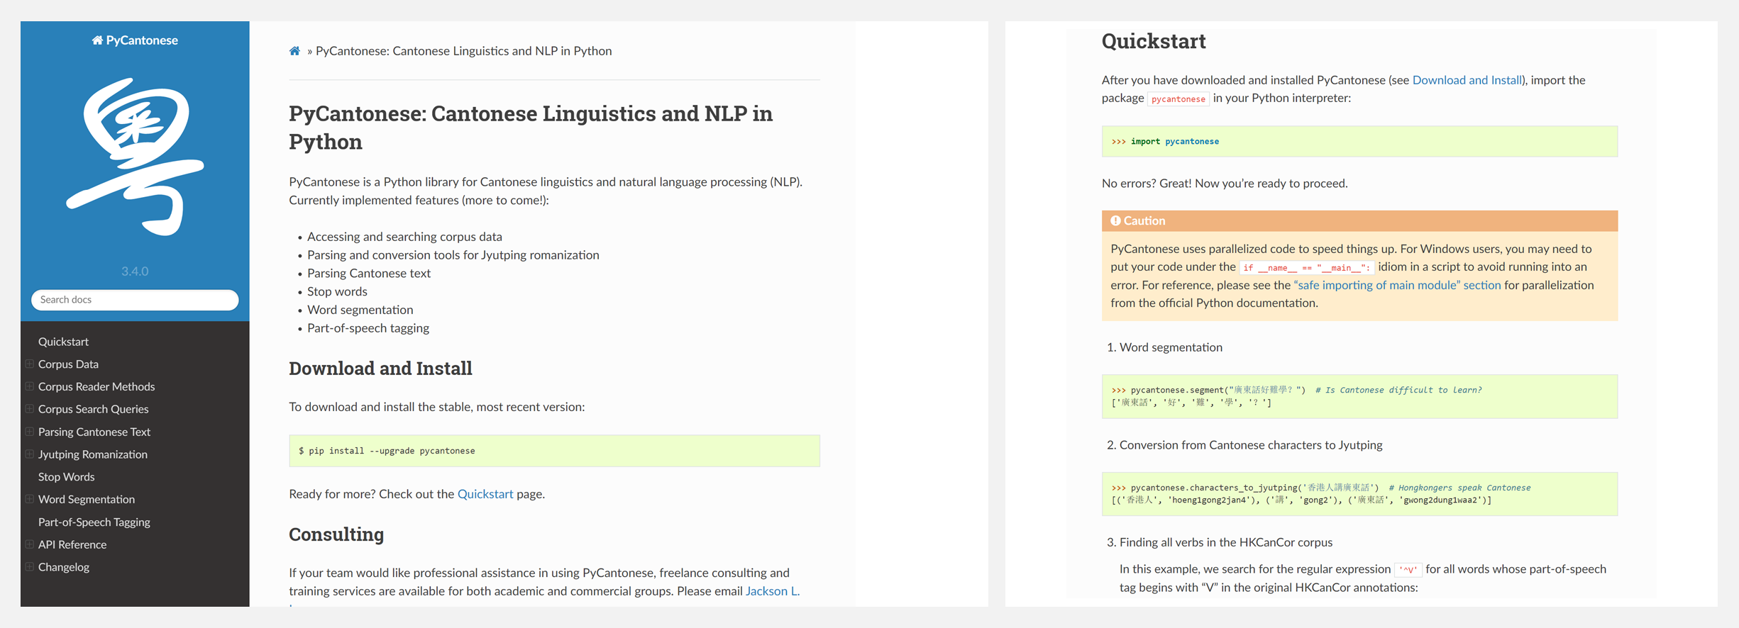Expand Corpus Reader Methods section
Screen dimensions: 1739x628
[30, 387]
